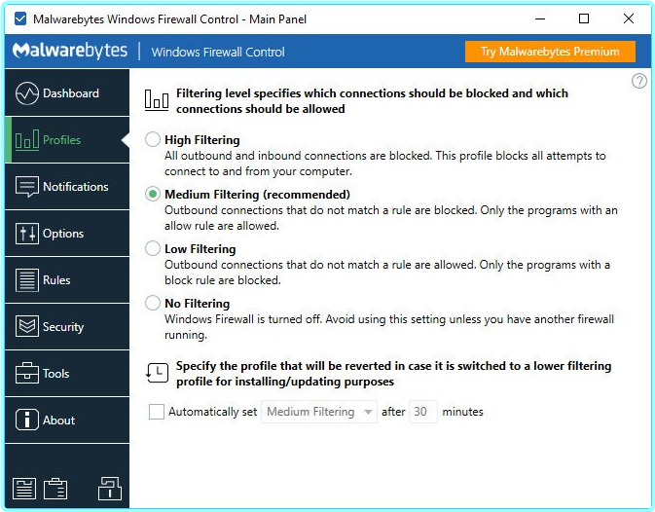Choose the No Filtering option
Screen dimensions: 655x512
click(x=153, y=304)
